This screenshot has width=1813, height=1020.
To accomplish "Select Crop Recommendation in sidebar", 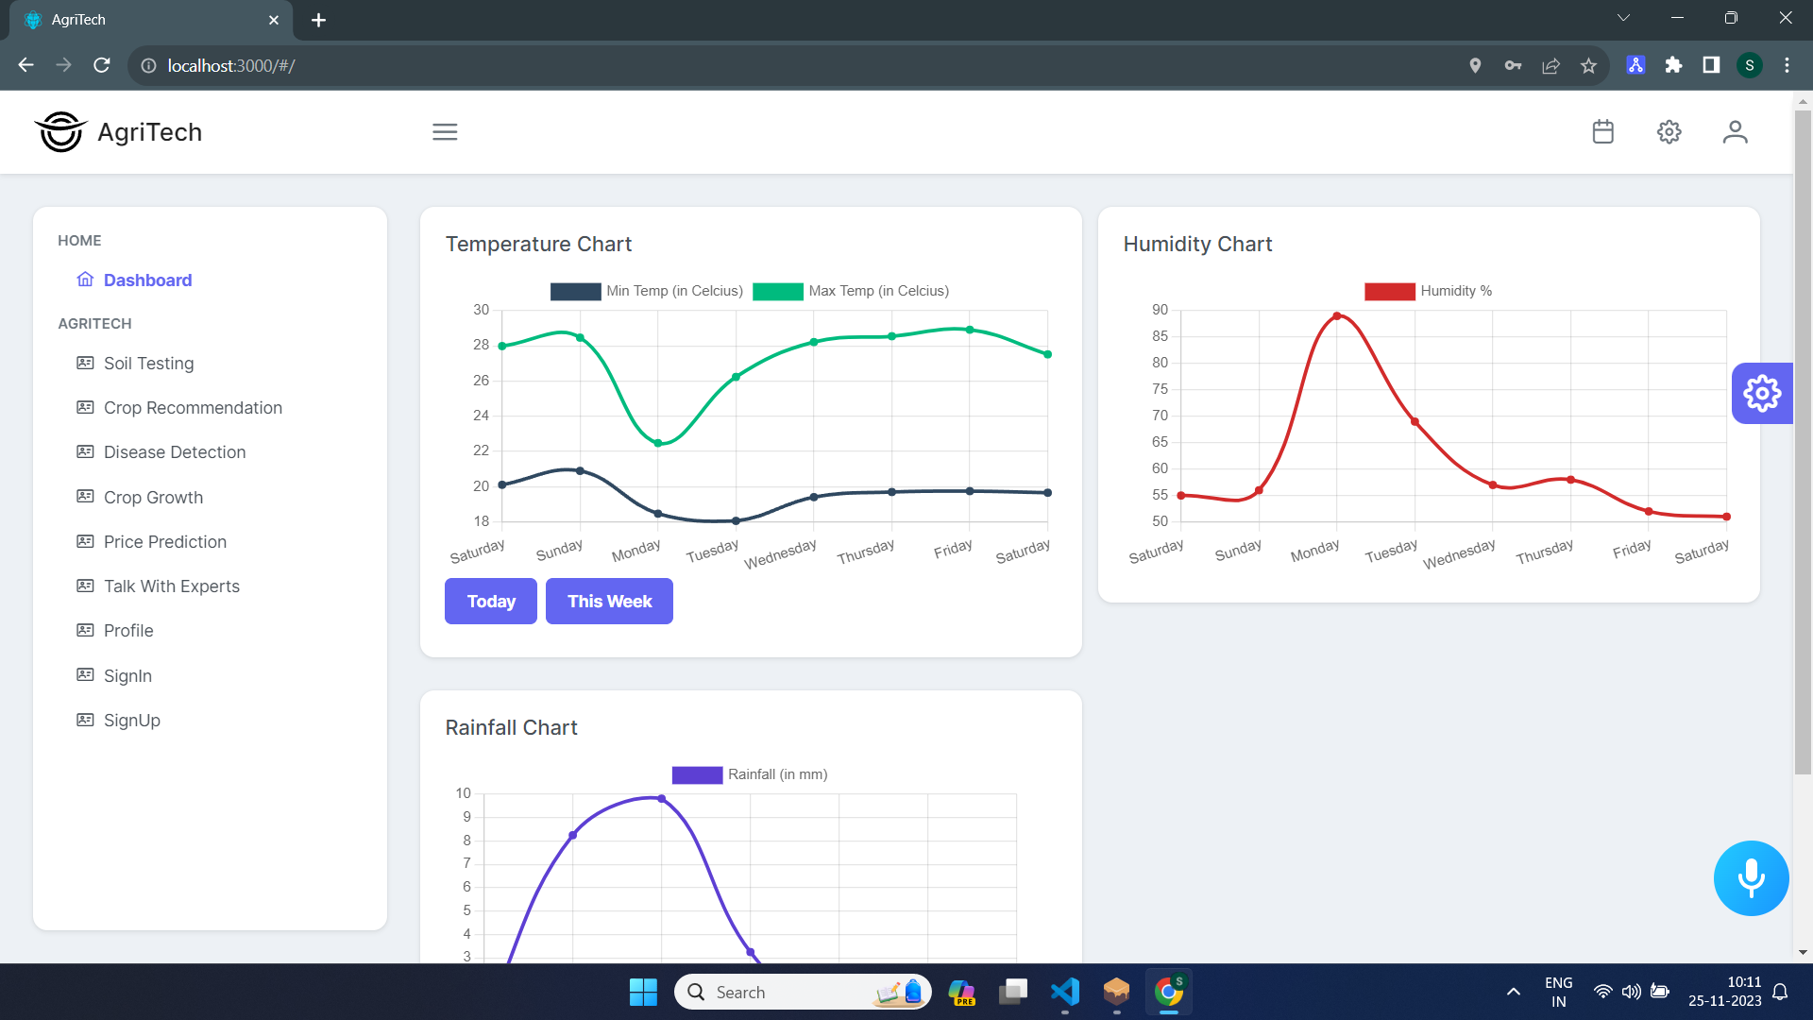I will click(x=193, y=408).
